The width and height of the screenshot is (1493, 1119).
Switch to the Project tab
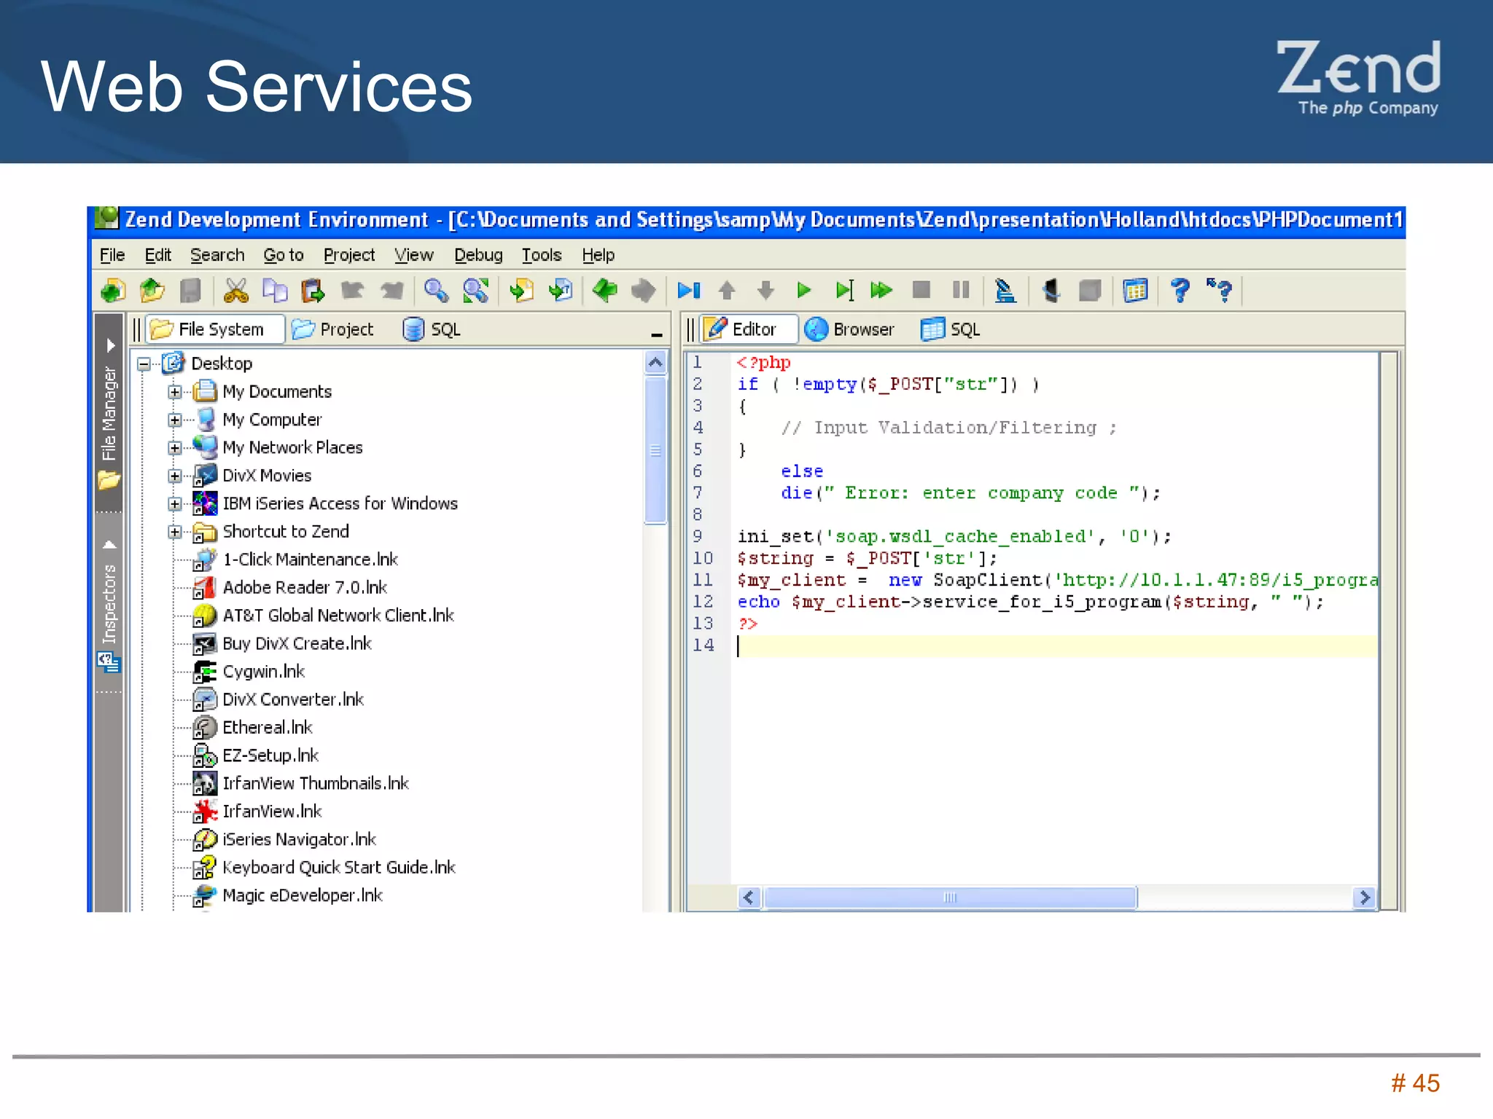[x=333, y=329]
